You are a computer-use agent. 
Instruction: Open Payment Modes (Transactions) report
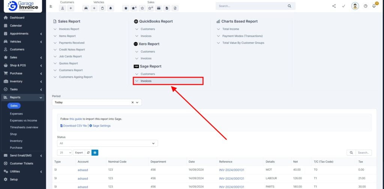pyautogui.click(x=243, y=36)
